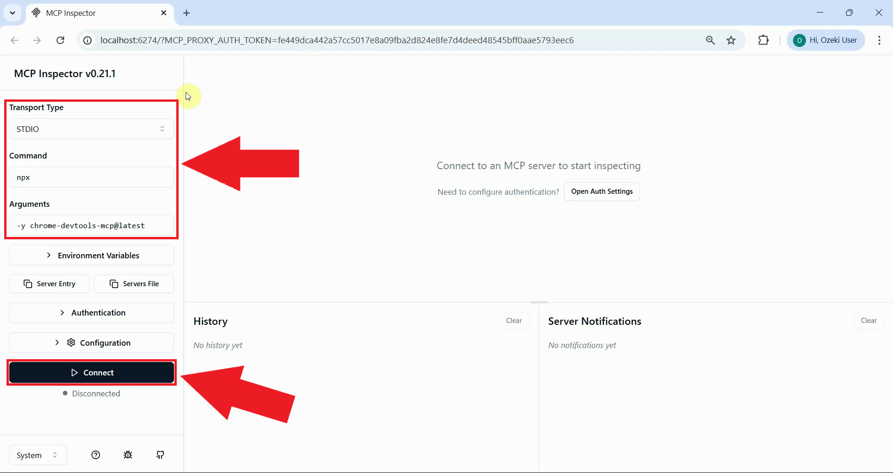The width and height of the screenshot is (893, 473).
Task: Click the Servers File copy icon
Action: pyautogui.click(x=113, y=284)
